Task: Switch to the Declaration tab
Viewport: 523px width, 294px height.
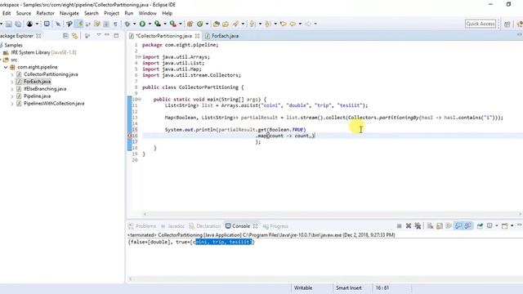Action: (204, 226)
